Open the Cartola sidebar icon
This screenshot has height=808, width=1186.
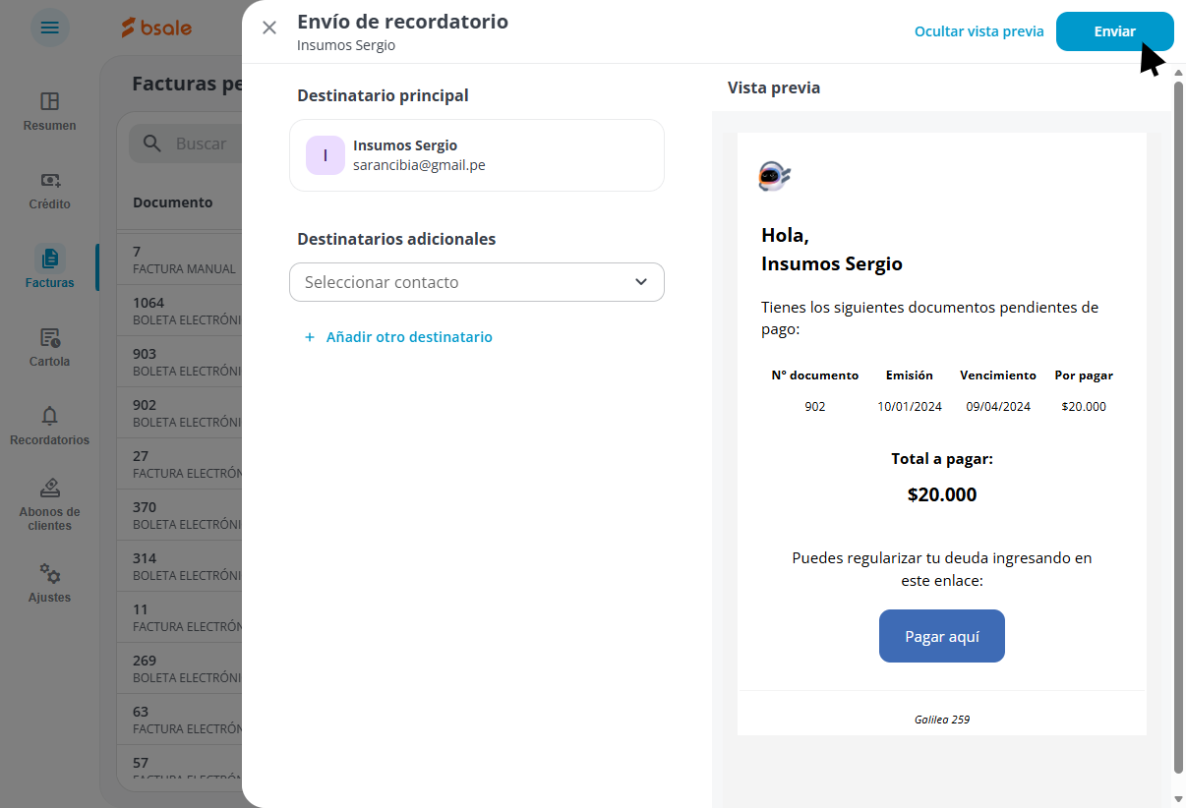point(49,337)
